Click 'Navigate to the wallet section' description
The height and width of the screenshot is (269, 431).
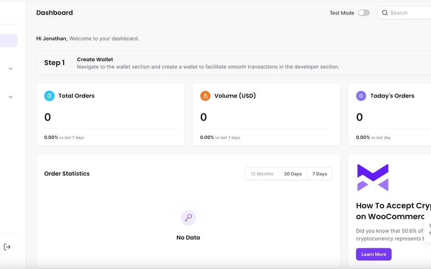tap(208, 67)
